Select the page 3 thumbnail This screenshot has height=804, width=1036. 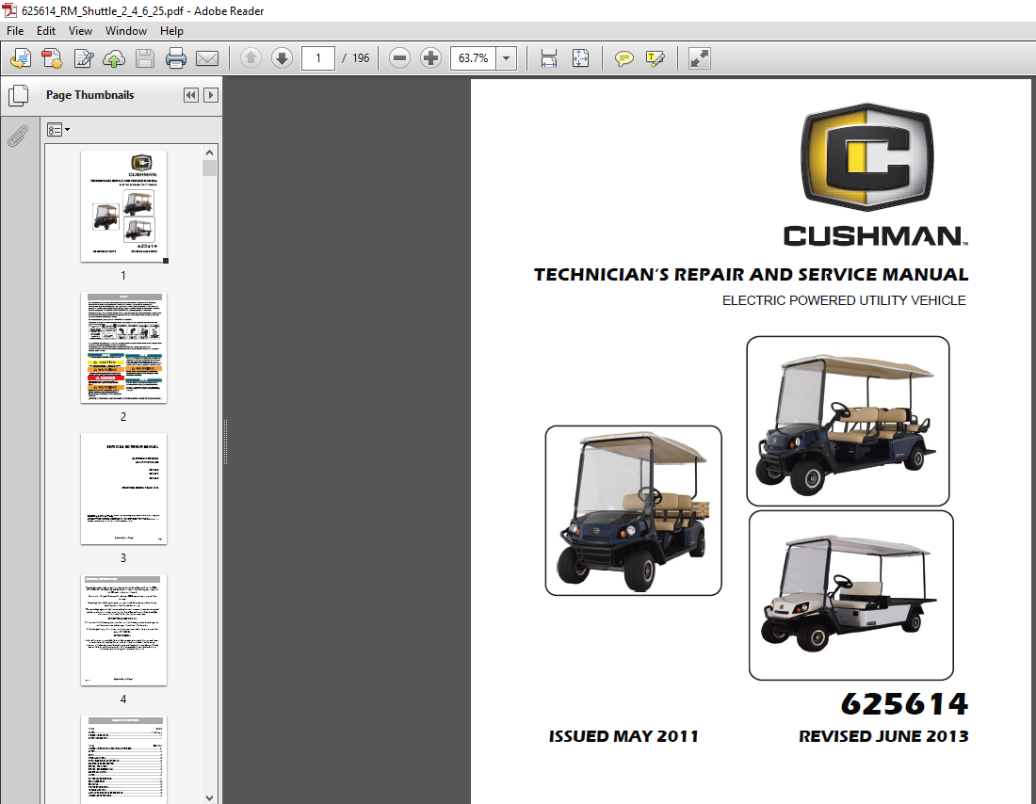point(123,489)
